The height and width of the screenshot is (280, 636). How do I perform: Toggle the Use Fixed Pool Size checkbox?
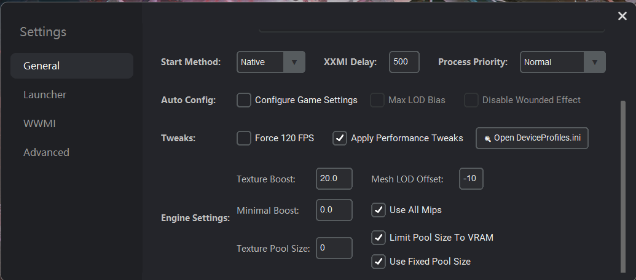click(379, 262)
